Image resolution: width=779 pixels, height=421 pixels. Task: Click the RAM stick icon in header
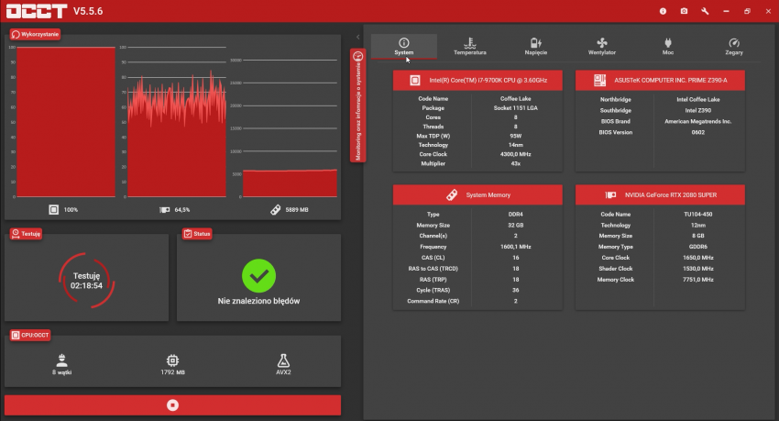pos(452,194)
